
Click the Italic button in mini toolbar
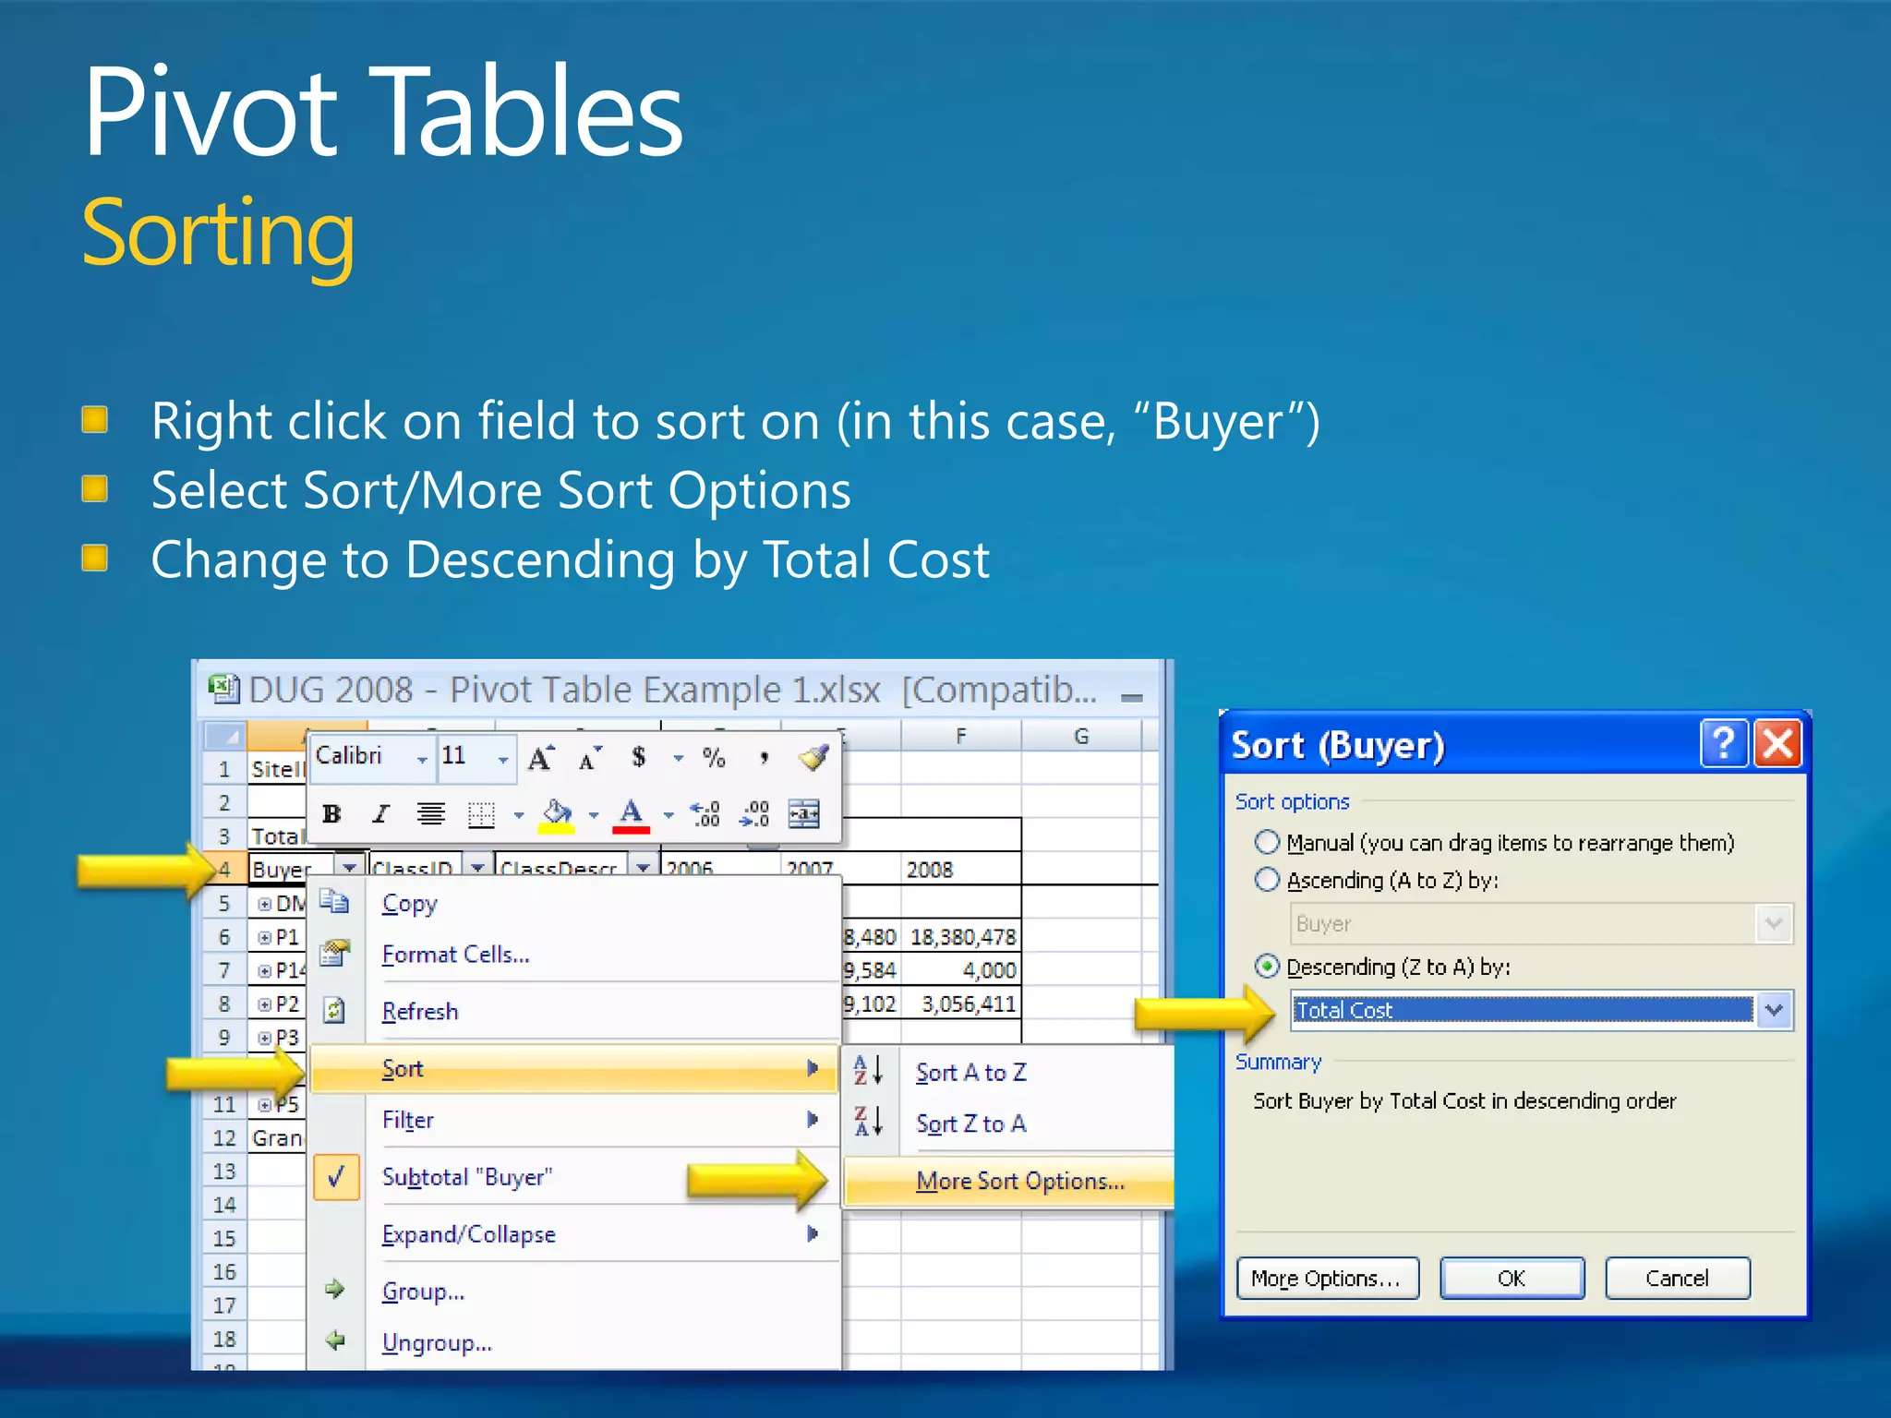pos(380,813)
